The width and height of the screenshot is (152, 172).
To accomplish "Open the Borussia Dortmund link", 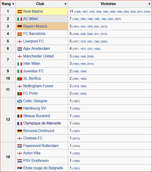I will (x=39, y=131).
